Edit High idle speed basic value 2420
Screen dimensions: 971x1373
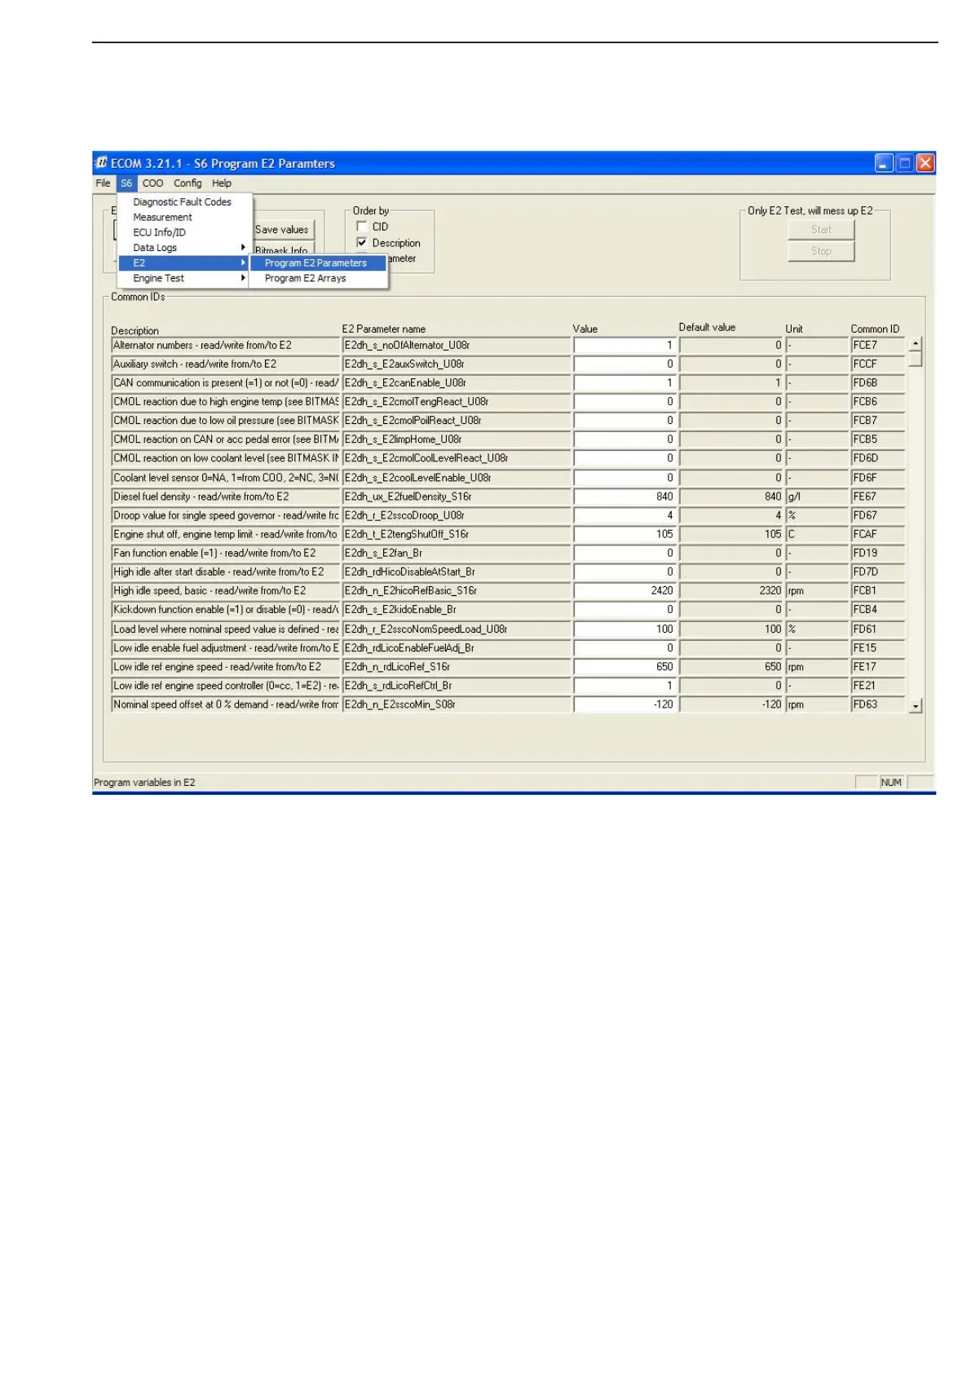(x=625, y=591)
